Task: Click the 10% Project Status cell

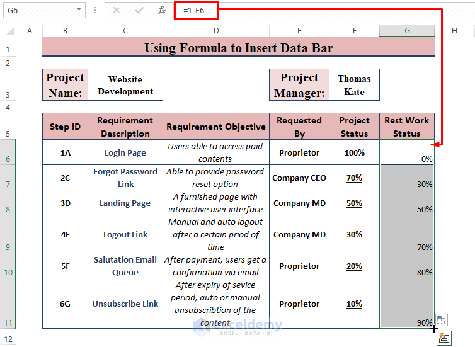Action: [x=355, y=304]
